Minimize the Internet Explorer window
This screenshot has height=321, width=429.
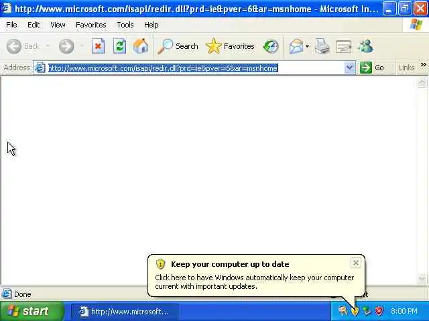[x=389, y=9]
